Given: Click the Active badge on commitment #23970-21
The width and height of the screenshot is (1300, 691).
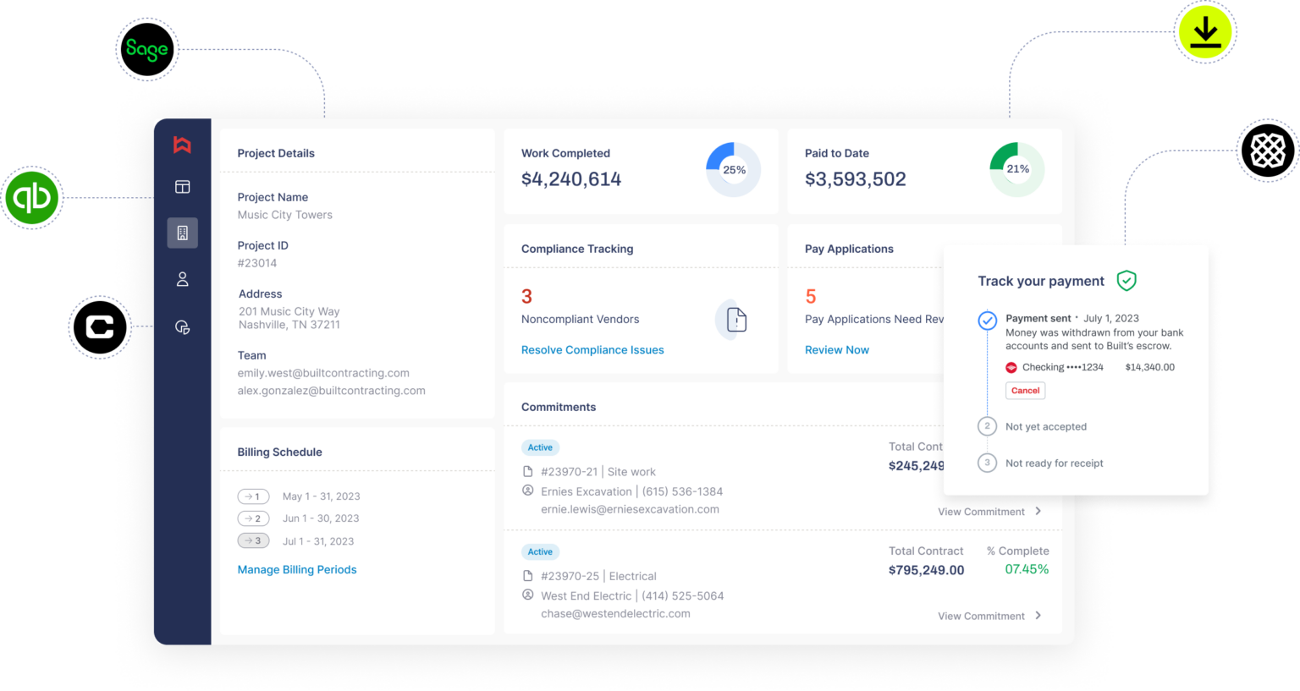Looking at the screenshot, I should 540,447.
